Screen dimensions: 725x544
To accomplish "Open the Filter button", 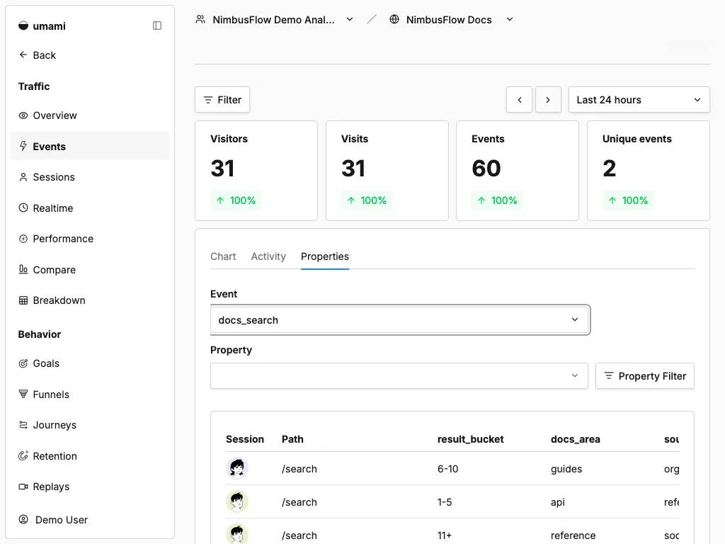I will pyautogui.click(x=222, y=99).
